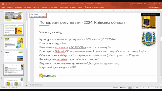Click notes pane scroll down arrow
Viewport: 162px width, 91px height.
point(161,85)
